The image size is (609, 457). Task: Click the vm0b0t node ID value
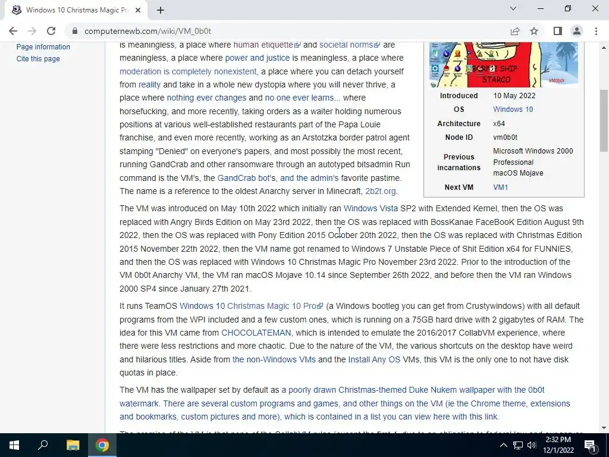click(506, 137)
